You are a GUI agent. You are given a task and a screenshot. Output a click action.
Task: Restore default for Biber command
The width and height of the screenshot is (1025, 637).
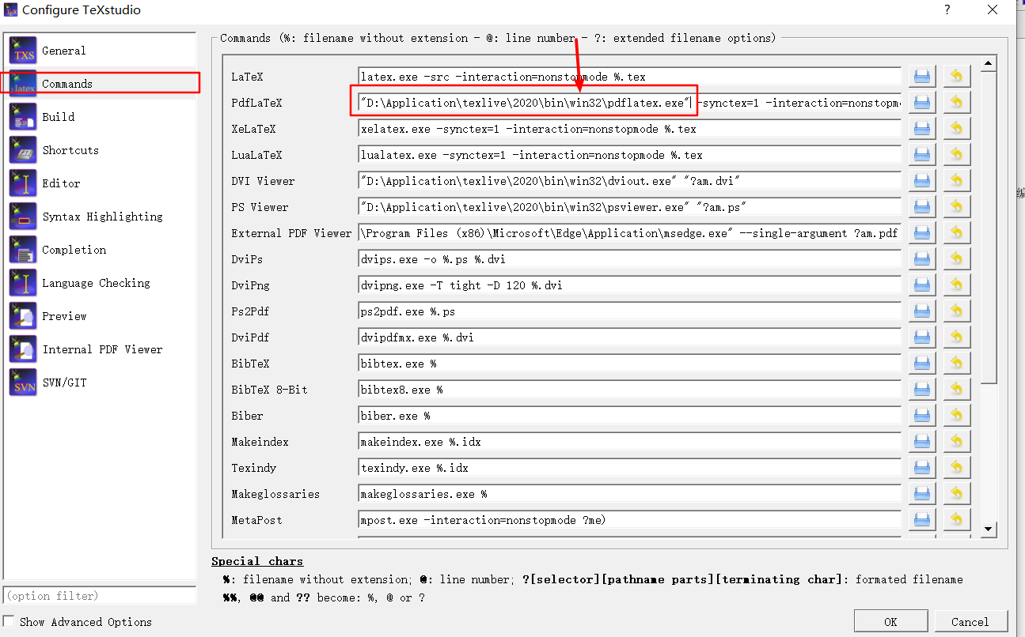pyautogui.click(x=957, y=415)
